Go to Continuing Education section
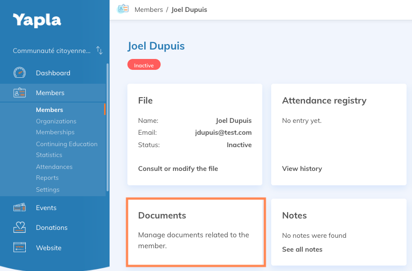This screenshot has width=412, height=271. click(x=66, y=144)
